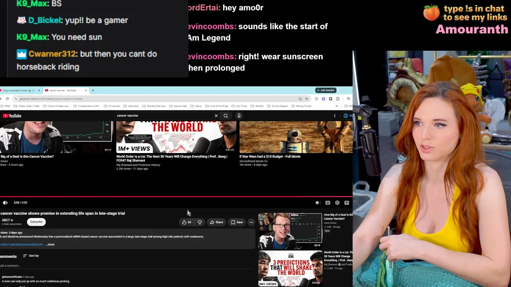Open the End Times bookmarks folder
The height and width of the screenshot is (287, 511).
(x=240, y=106)
